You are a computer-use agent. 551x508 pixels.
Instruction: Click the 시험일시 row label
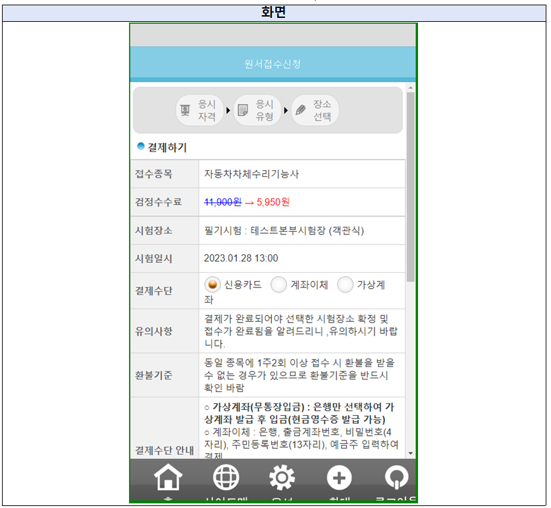154,258
